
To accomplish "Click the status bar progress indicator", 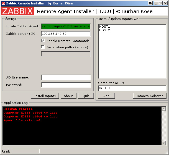I will pos(26,151).
